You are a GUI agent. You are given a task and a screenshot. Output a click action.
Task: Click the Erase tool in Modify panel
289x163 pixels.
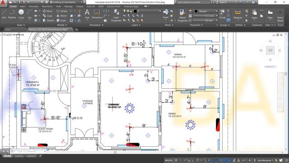79,11
